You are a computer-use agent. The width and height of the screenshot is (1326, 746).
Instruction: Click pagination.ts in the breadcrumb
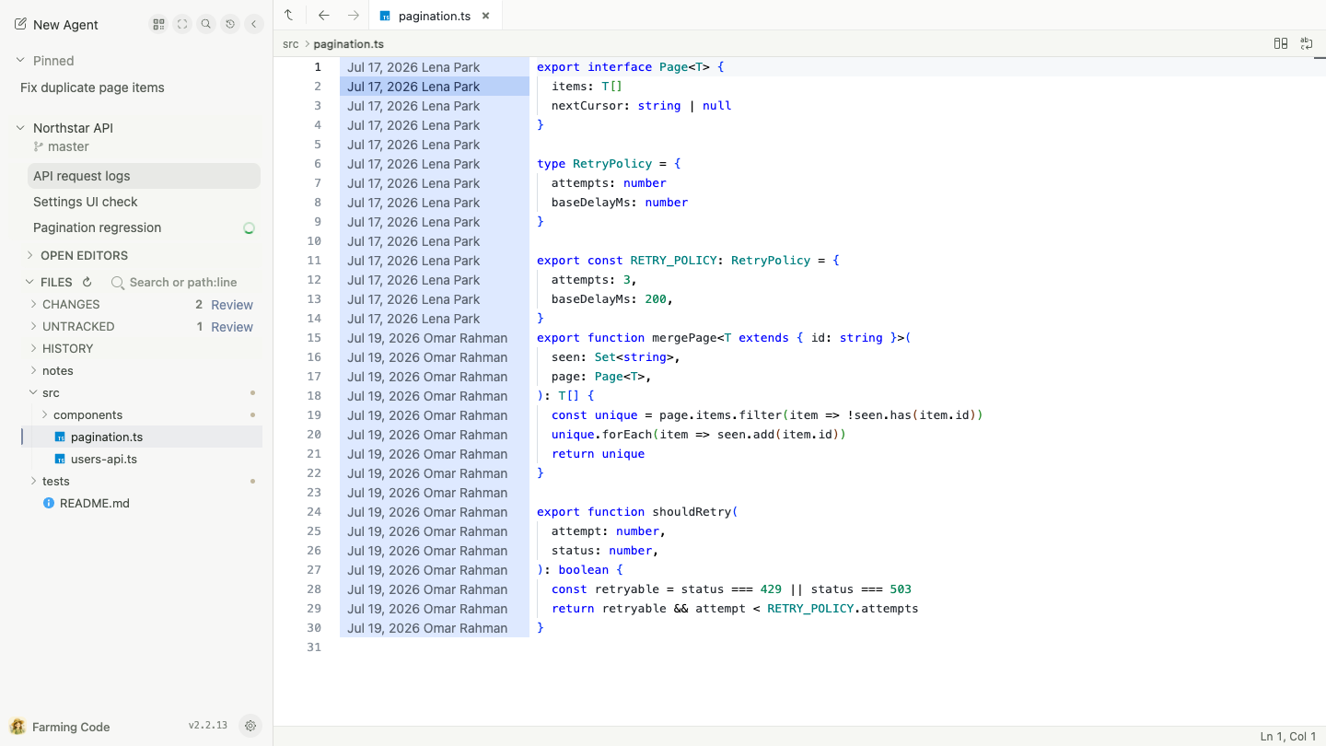349,43
